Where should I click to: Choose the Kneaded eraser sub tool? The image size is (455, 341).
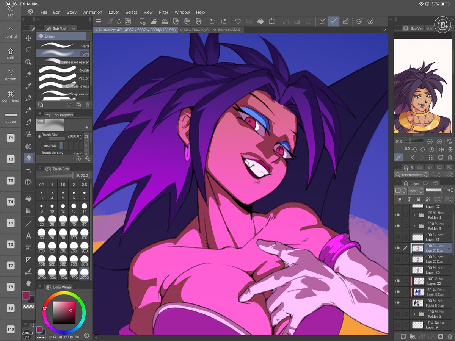[63, 61]
